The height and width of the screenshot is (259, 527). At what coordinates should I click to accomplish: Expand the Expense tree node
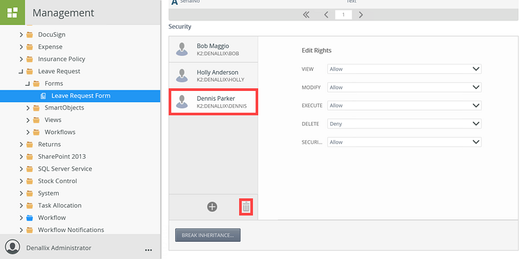tap(21, 47)
